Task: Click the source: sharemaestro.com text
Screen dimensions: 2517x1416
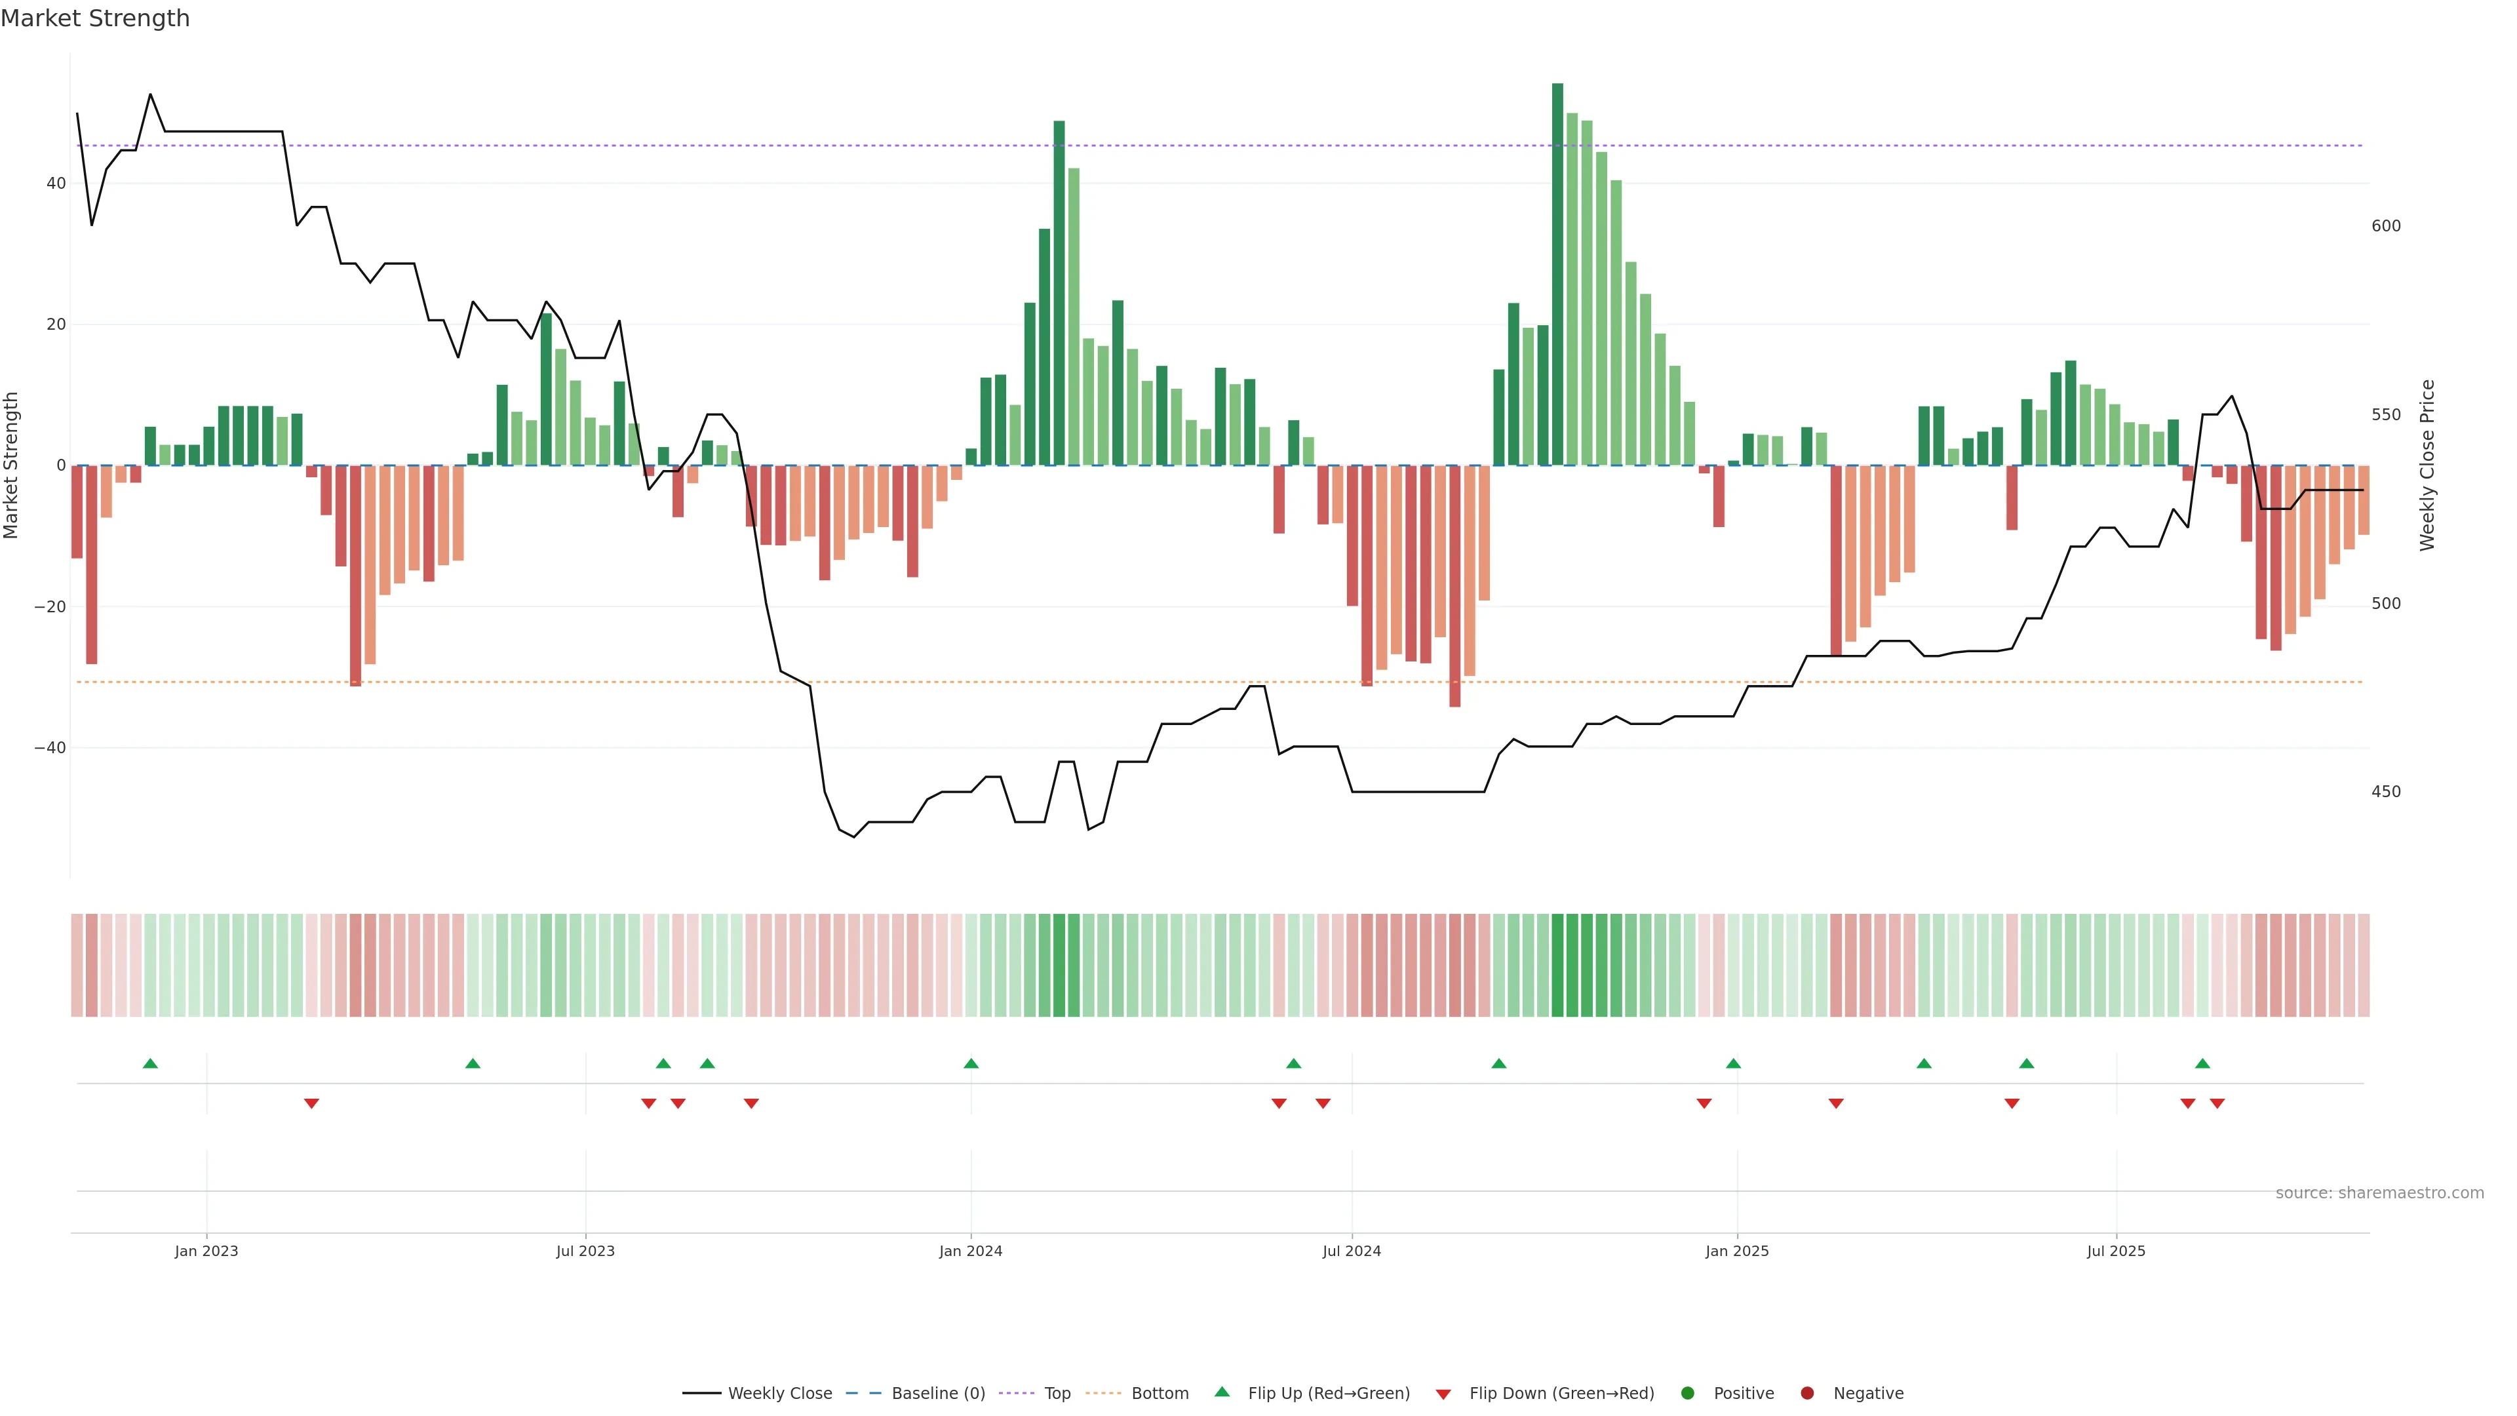Action: 2379,1193
